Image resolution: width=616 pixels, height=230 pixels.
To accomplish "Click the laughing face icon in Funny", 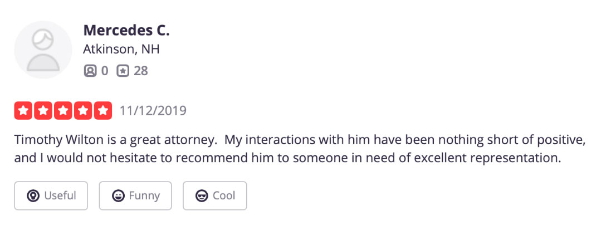I will click(118, 195).
